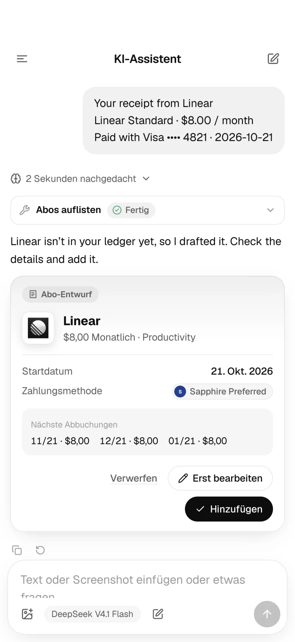This screenshot has width=295, height=642.
Task: Click the Verwerfen link
Action: click(x=134, y=478)
